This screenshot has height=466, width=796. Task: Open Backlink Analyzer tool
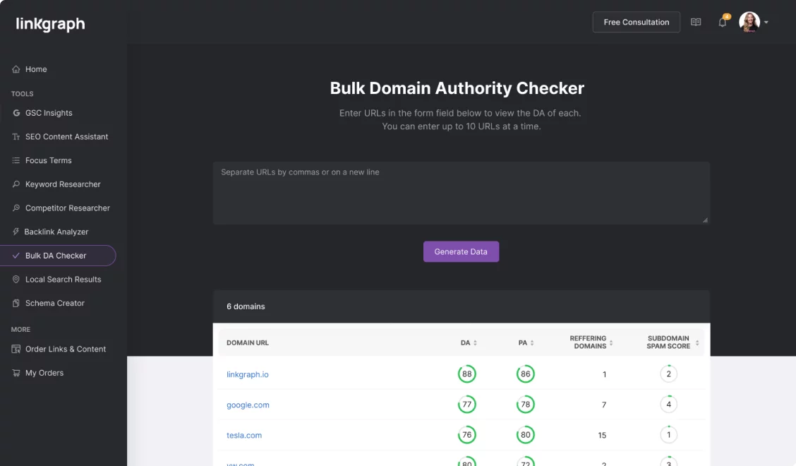tap(58, 232)
